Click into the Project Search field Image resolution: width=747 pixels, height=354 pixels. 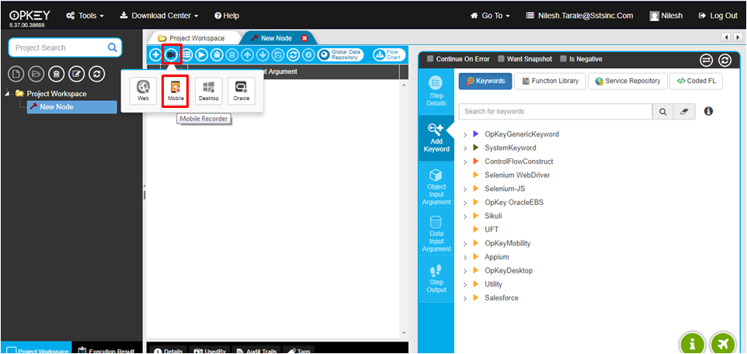pos(64,47)
